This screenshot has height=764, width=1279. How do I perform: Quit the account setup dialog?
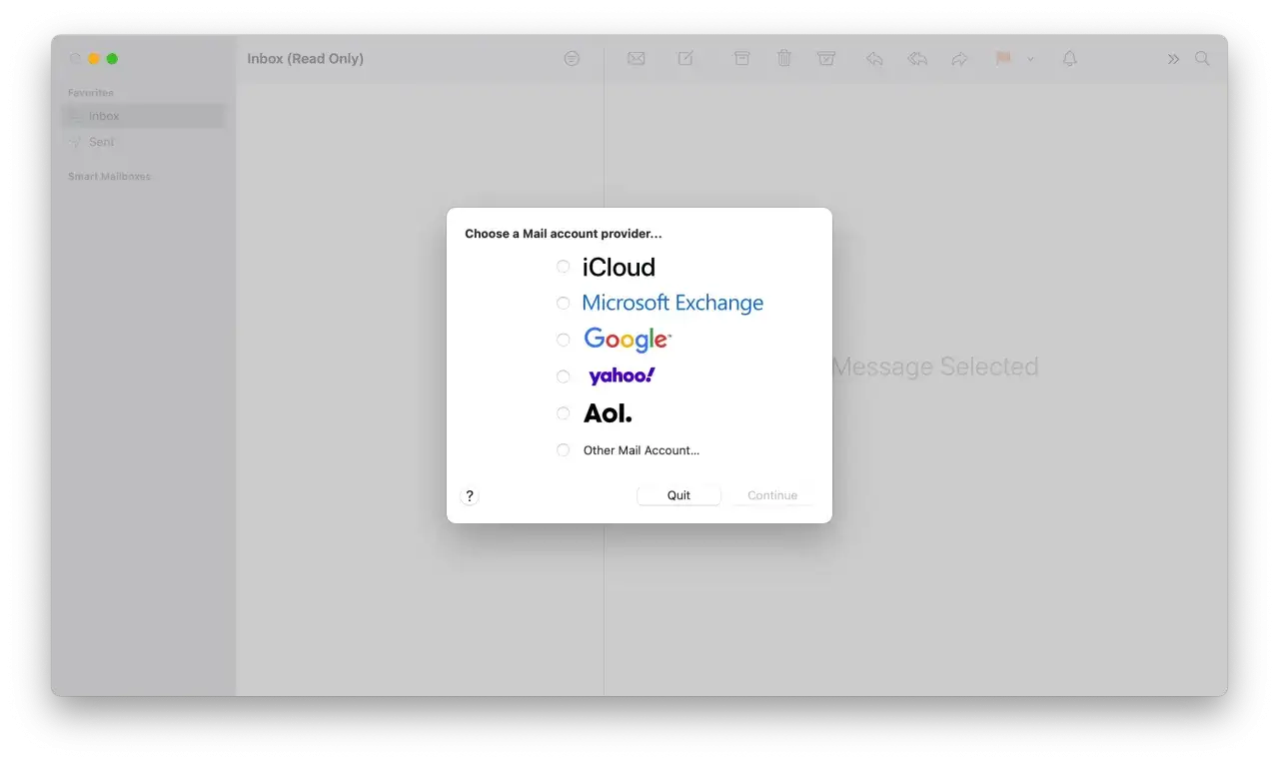678,494
